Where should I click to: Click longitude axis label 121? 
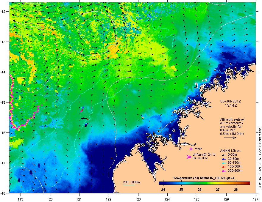tap(79, 199)
